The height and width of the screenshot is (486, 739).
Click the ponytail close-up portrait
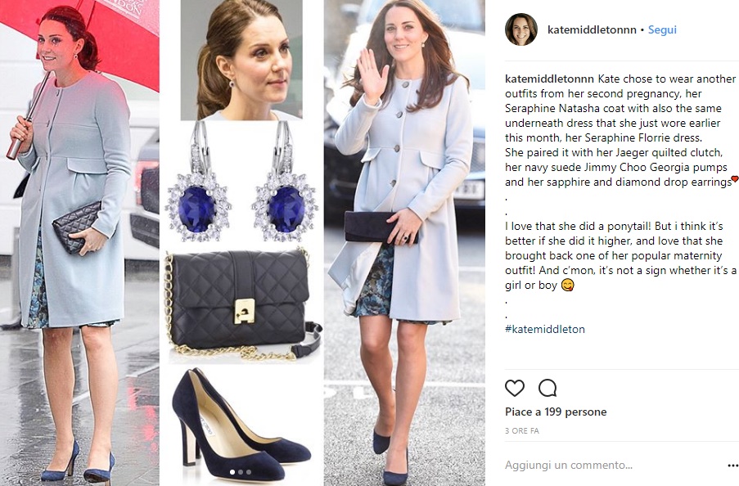click(x=241, y=60)
